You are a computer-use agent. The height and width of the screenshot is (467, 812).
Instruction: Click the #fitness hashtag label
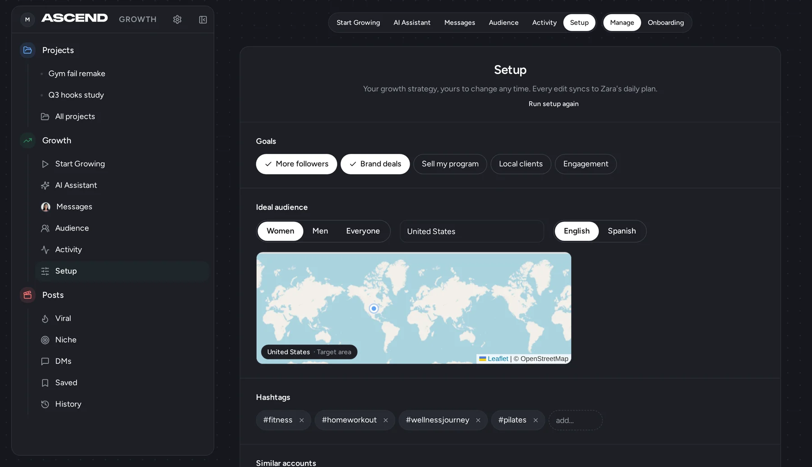[278, 420]
